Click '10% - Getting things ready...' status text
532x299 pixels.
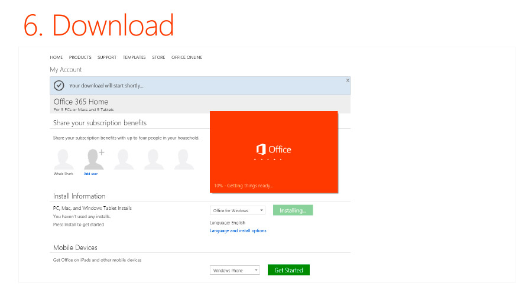point(244,186)
